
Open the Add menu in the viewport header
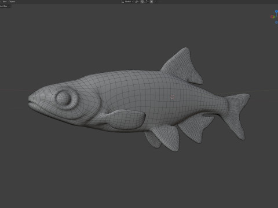(5, 2)
